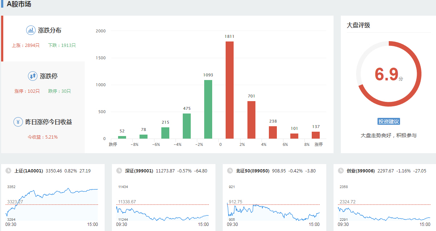The image size is (436, 231).
Task: Click the up-down arrows icon beside 涨跌停
Action: pyautogui.click(x=33, y=76)
